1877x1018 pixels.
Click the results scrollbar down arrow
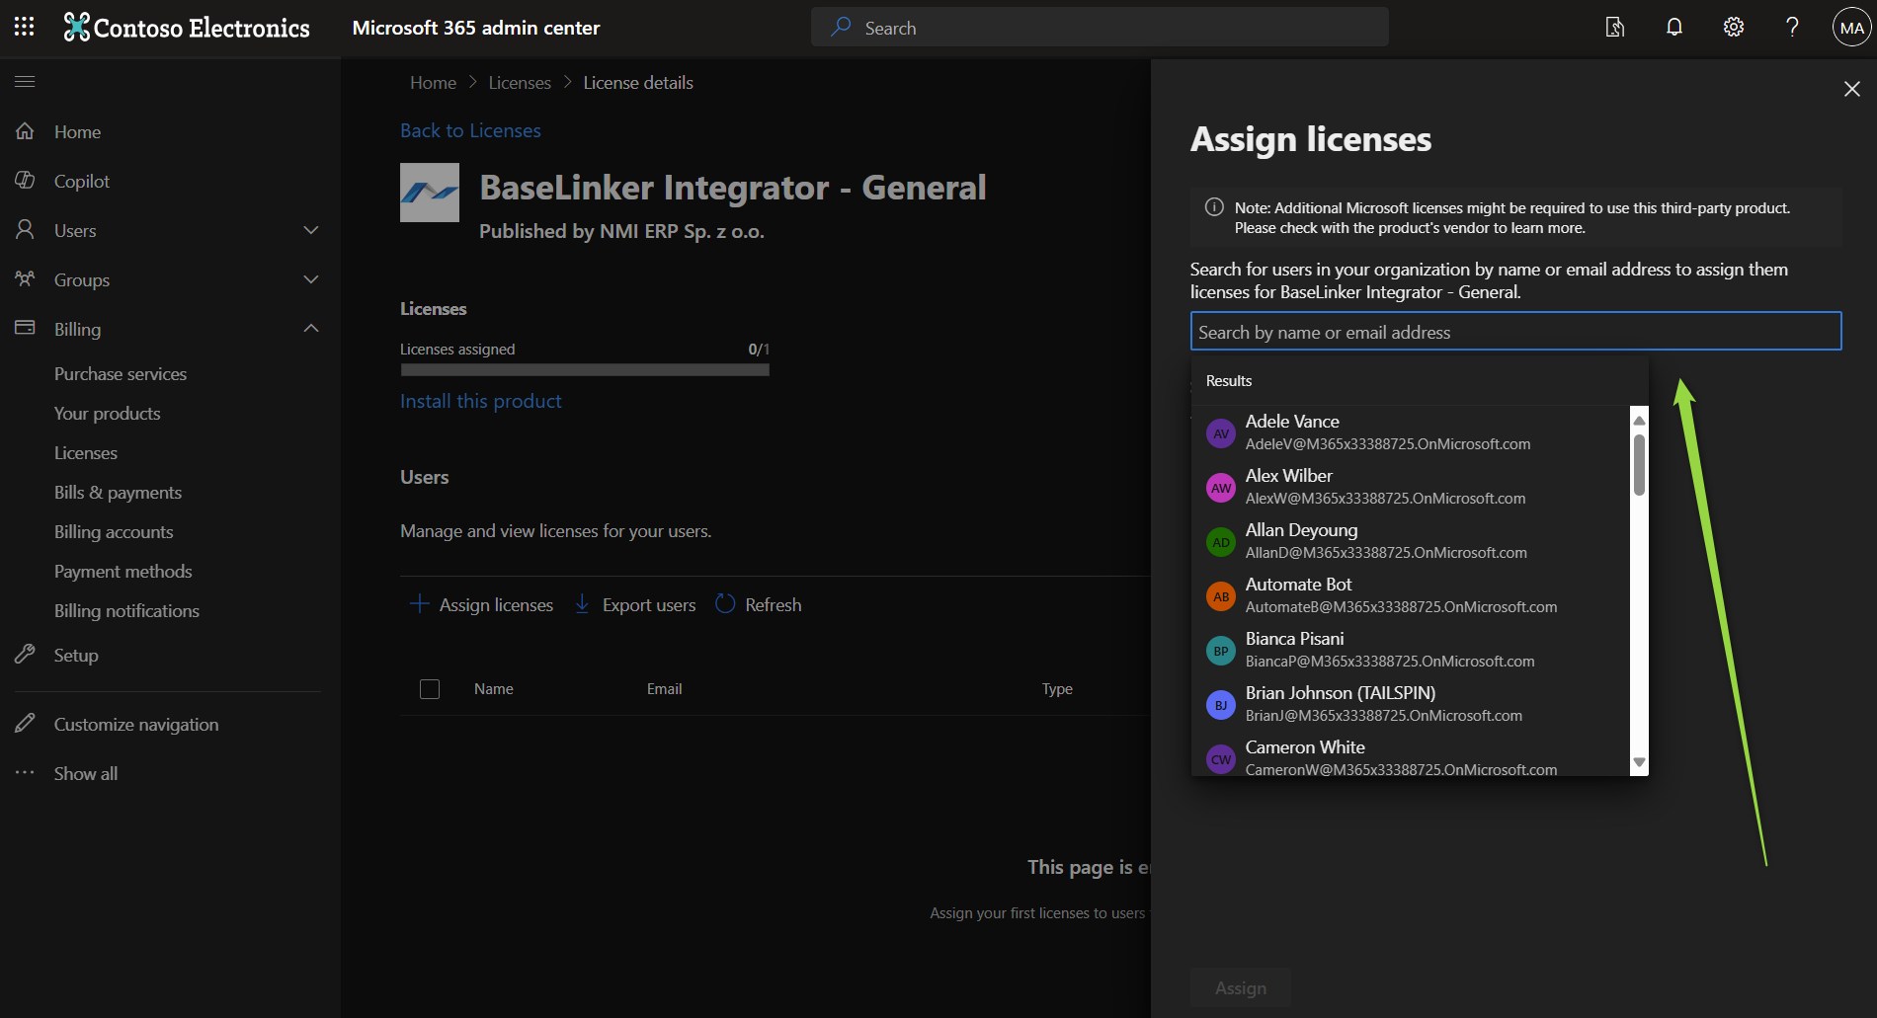point(1639,762)
